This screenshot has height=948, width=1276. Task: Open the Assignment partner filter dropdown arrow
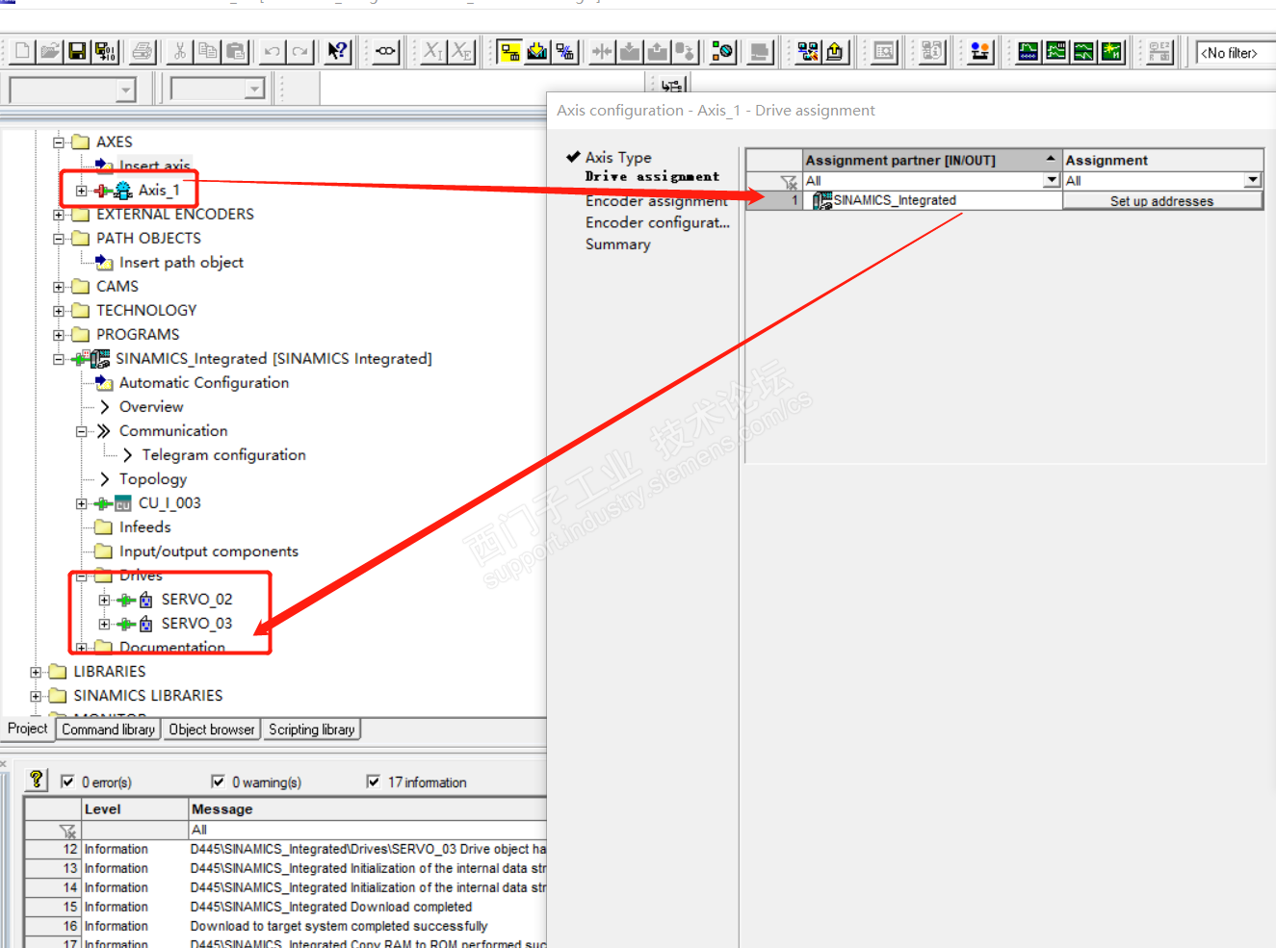[x=1052, y=180]
